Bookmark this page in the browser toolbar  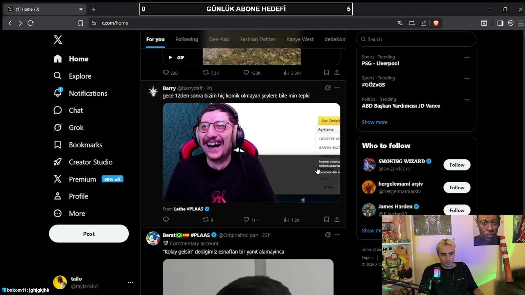pyautogui.click(x=80, y=23)
